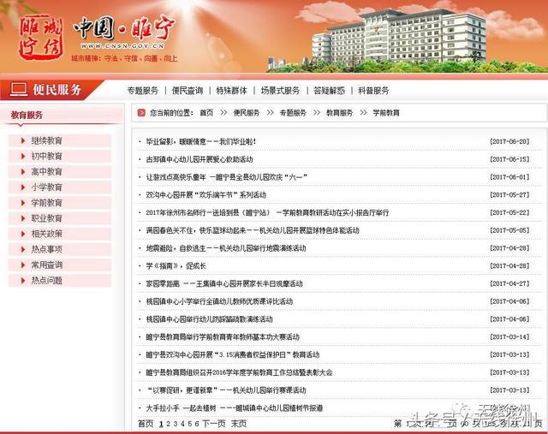Open article 满园春色关不住，快乐篮球动起来
548x434 pixels.
253,230
